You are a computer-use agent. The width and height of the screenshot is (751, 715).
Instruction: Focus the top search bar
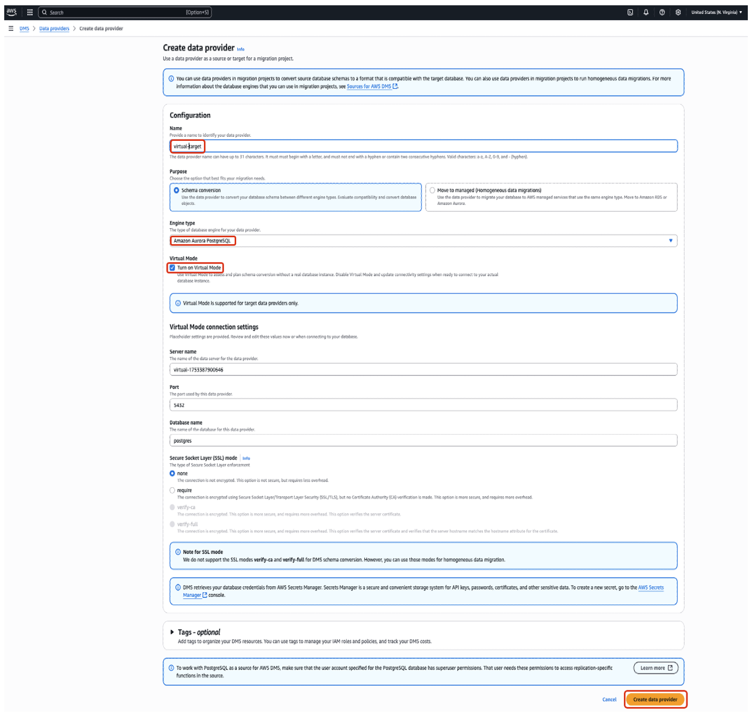click(125, 12)
